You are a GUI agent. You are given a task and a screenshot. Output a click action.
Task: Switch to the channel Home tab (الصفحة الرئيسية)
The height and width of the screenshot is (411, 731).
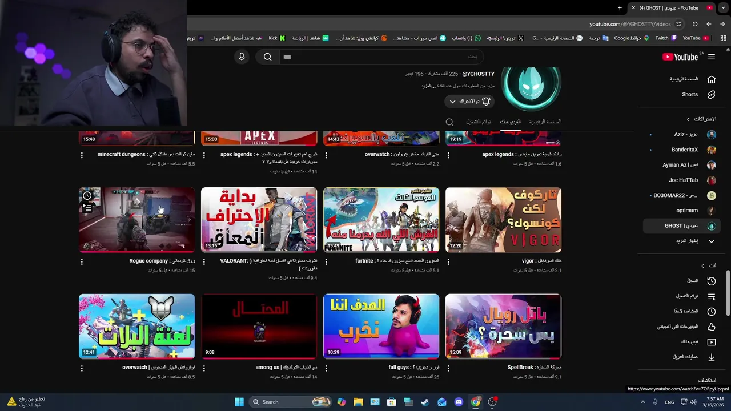point(545,122)
